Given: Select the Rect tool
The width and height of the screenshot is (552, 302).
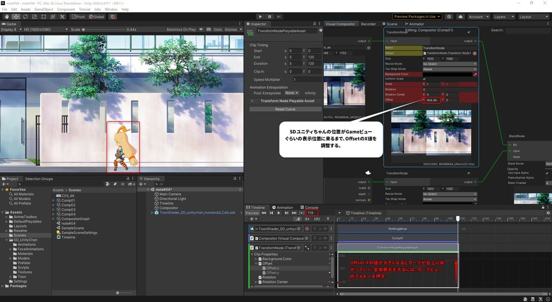Looking at the screenshot, I should pos(43,17).
